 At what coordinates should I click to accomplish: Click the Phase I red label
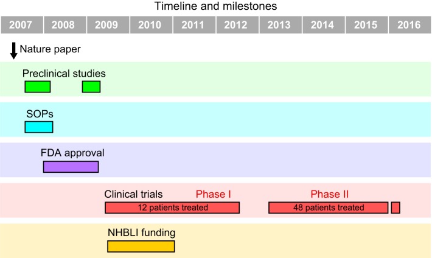[213, 194]
